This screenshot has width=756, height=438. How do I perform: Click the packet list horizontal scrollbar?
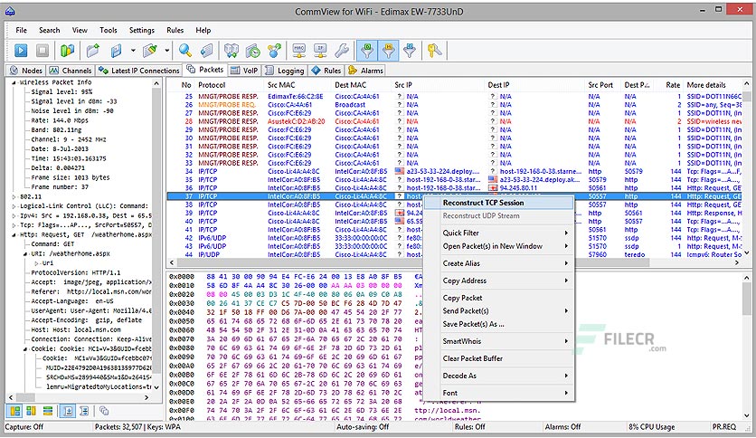point(456,263)
